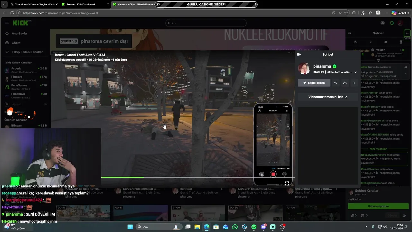Open WhatsApp from the taskbar

(x=235, y=227)
